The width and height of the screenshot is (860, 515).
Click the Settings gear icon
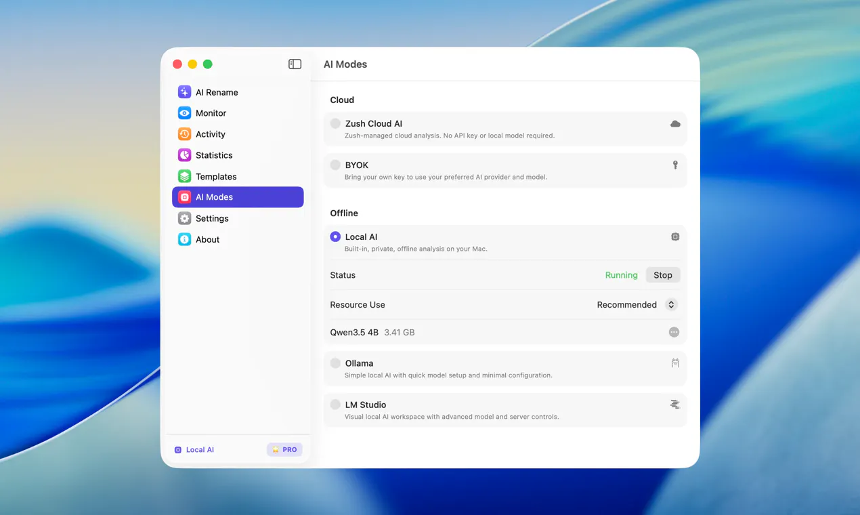(184, 218)
